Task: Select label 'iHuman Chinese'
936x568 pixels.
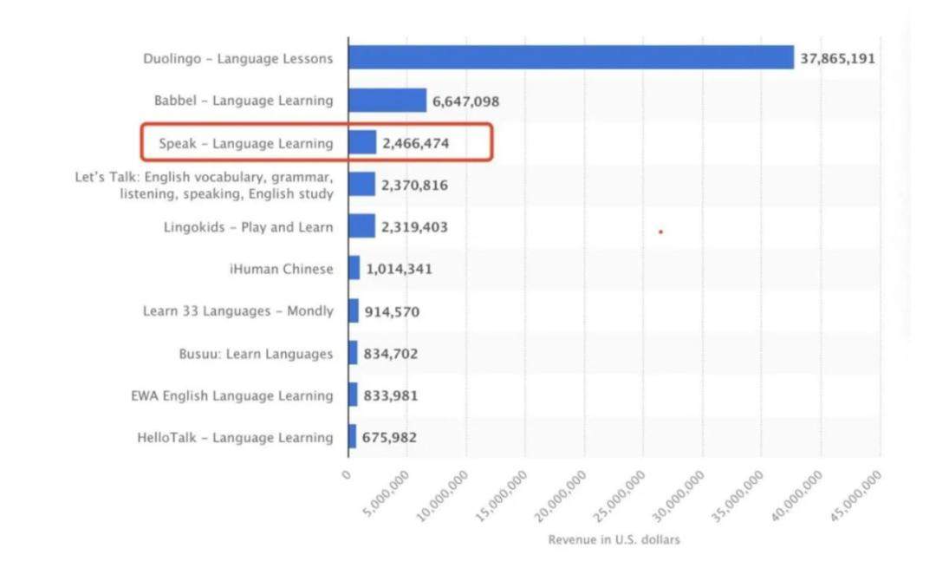Action: pos(281,269)
